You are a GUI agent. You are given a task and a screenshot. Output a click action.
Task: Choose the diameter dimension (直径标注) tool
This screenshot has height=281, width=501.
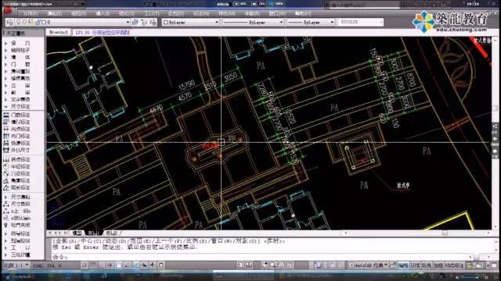[x=17, y=173]
